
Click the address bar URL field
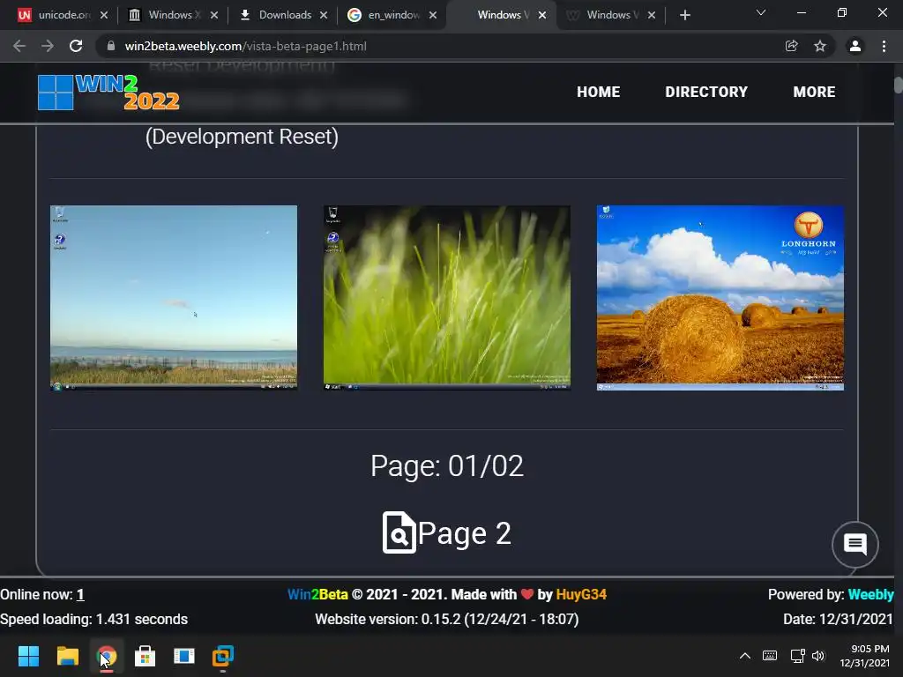[x=437, y=46]
